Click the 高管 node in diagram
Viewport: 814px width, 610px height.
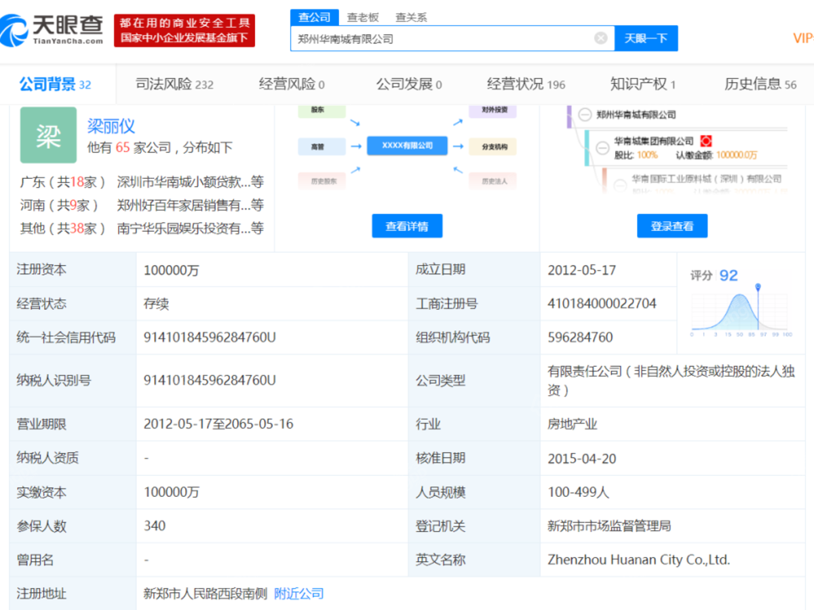322,146
